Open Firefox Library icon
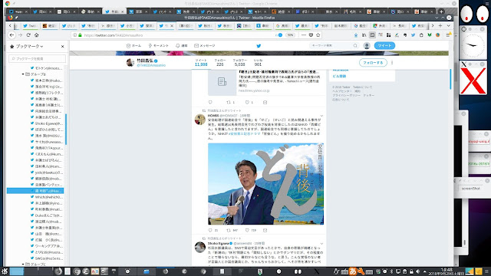491x276 pixels. click(364, 35)
